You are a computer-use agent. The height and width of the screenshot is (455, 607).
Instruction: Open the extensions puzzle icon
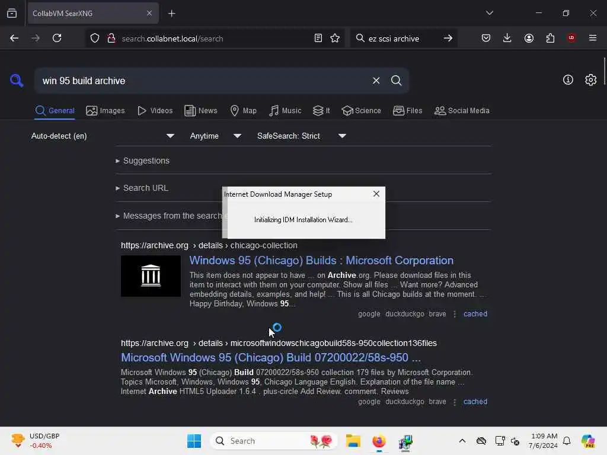tap(550, 38)
